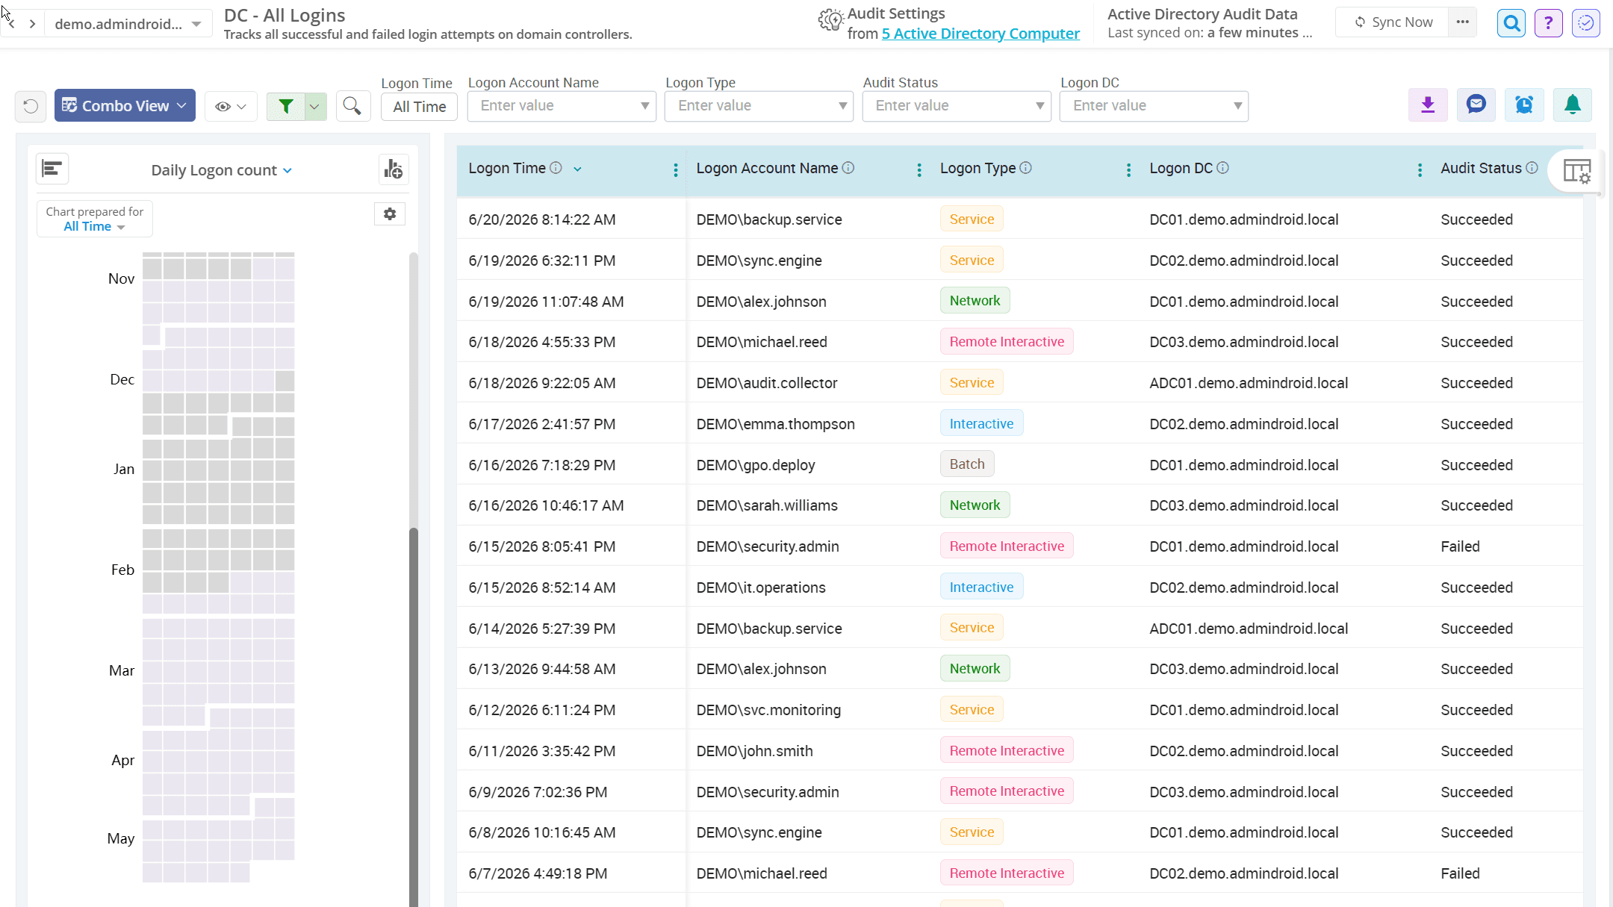The height and width of the screenshot is (907, 1613).
Task: Click the Audit Status info icon
Action: click(x=1532, y=168)
